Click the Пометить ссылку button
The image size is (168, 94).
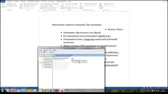coord(101,6)
